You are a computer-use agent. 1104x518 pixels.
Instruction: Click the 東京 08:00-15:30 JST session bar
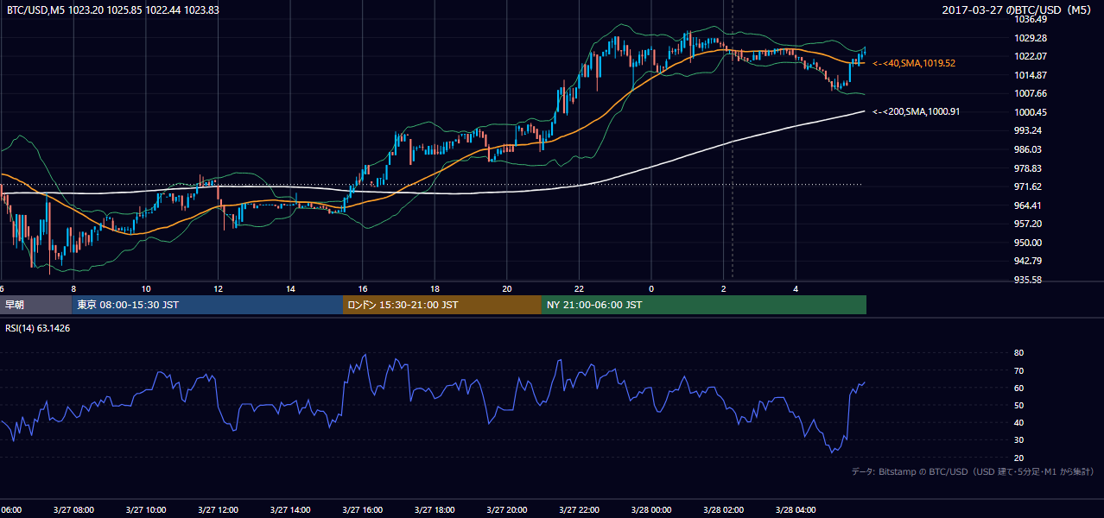207,305
